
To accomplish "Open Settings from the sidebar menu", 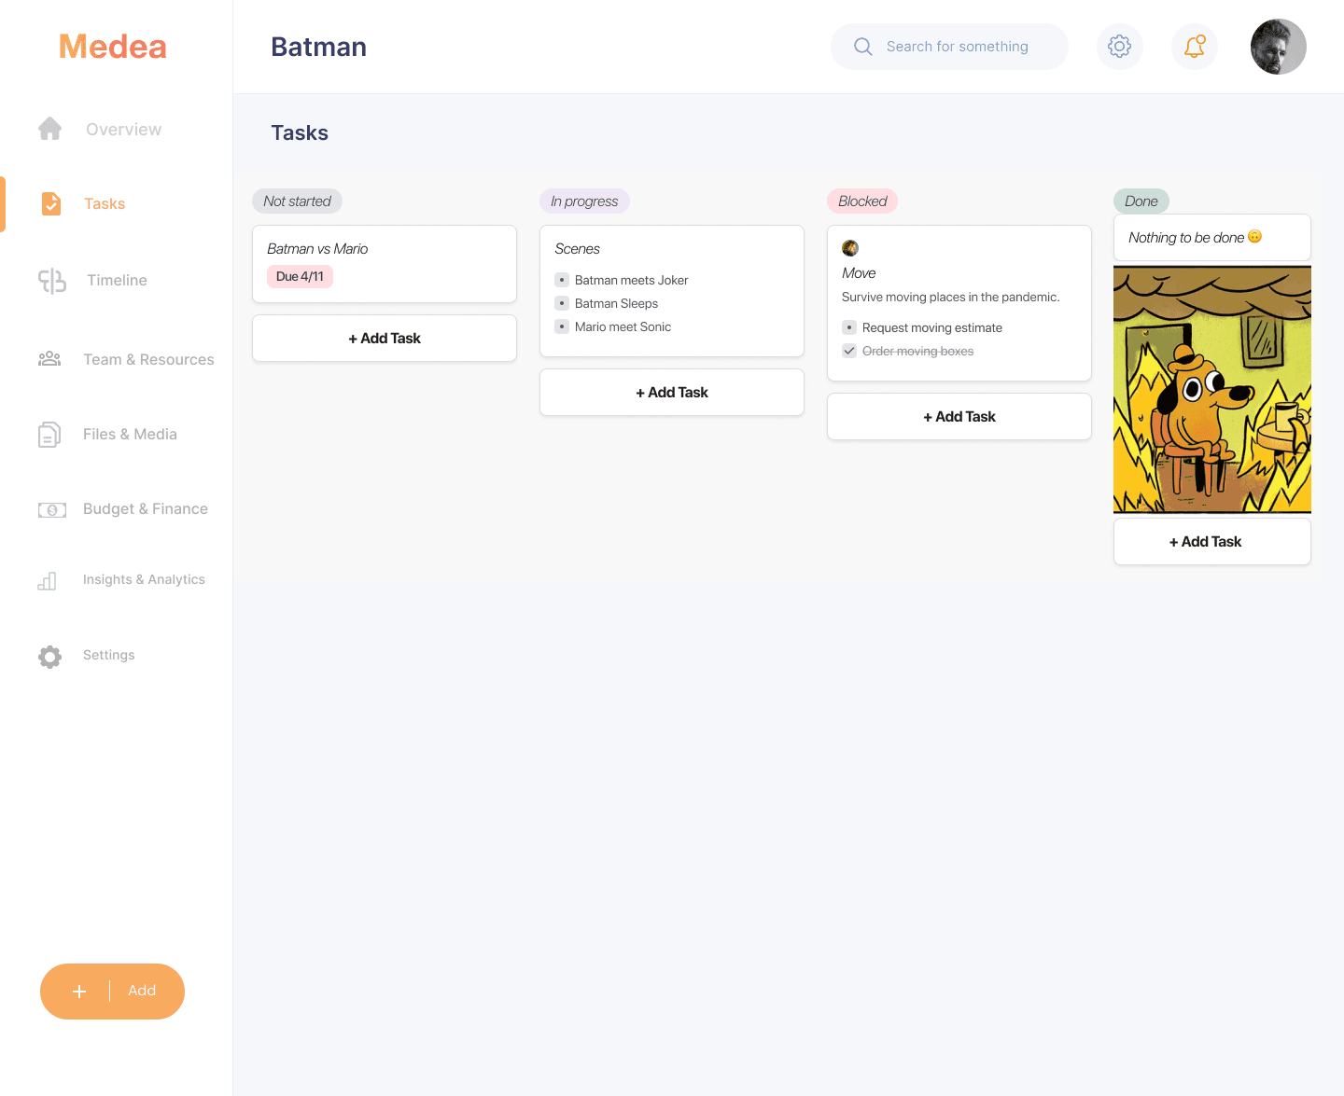I will tap(108, 656).
